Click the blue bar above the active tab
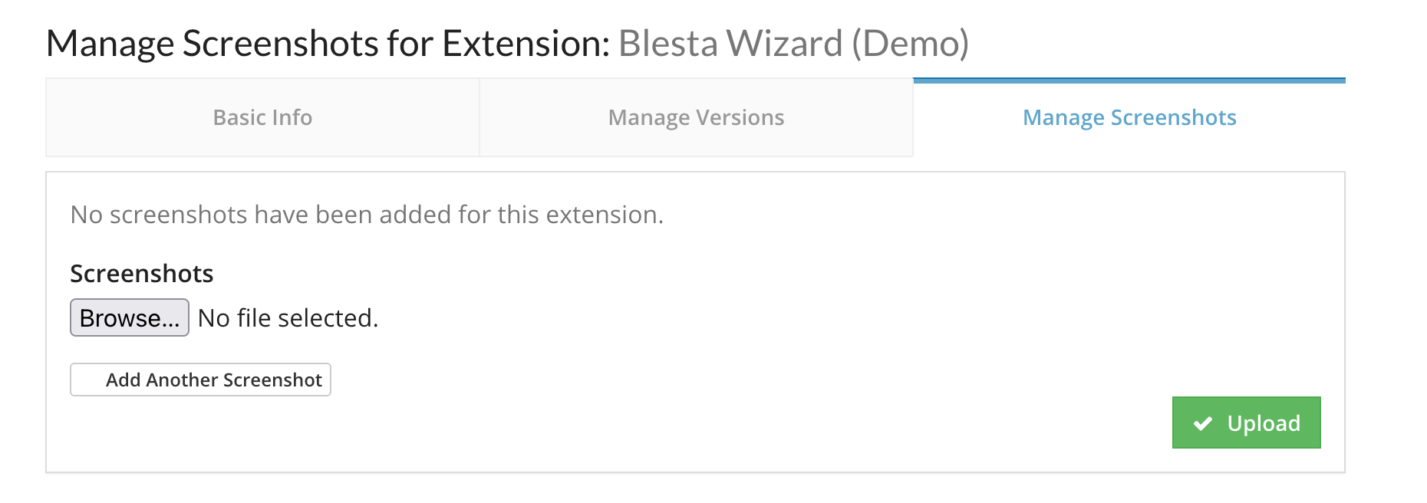 point(1129,80)
